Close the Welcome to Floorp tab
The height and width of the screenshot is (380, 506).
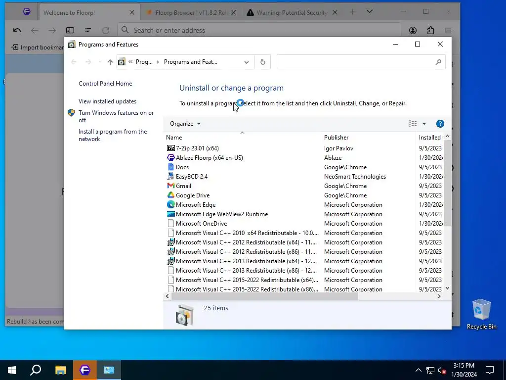click(131, 12)
